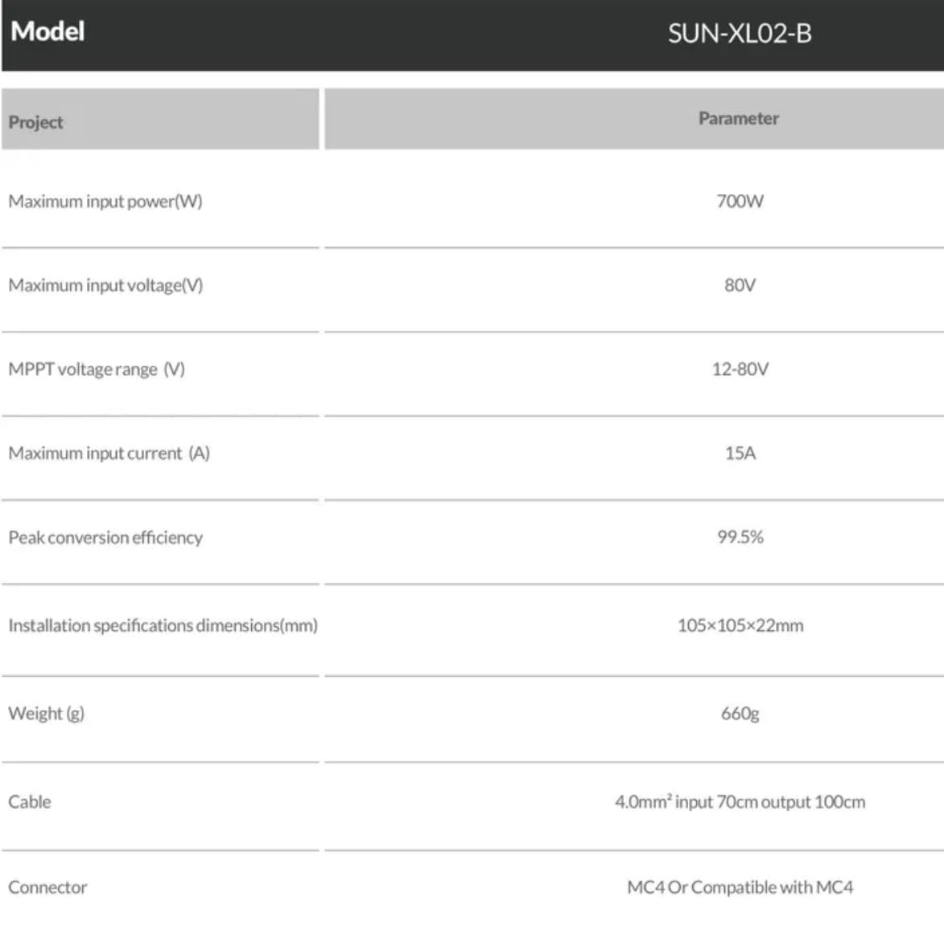Click the Maximum input voltage(V) label

tap(105, 286)
